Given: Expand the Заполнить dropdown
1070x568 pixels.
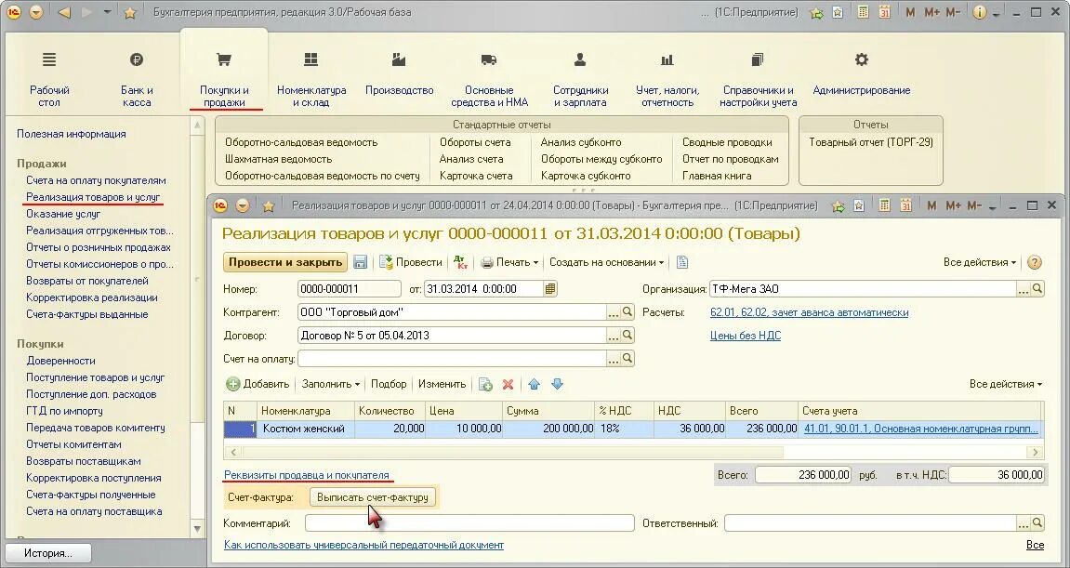Looking at the screenshot, I should (x=331, y=384).
